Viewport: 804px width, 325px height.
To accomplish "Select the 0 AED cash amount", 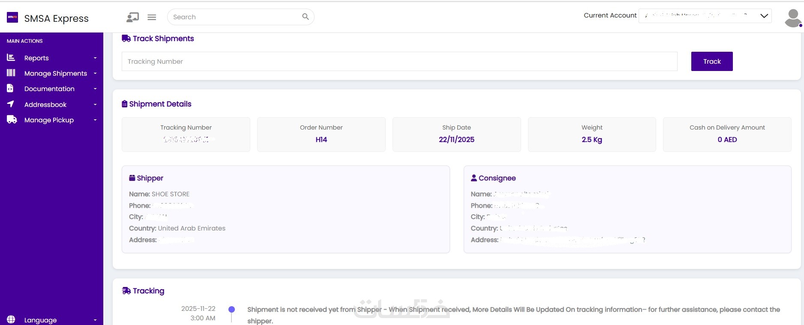I will pos(727,139).
